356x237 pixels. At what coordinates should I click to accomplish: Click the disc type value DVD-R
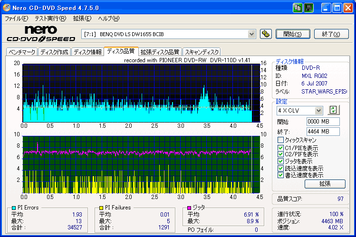pyautogui.click(x=310, y=68)
